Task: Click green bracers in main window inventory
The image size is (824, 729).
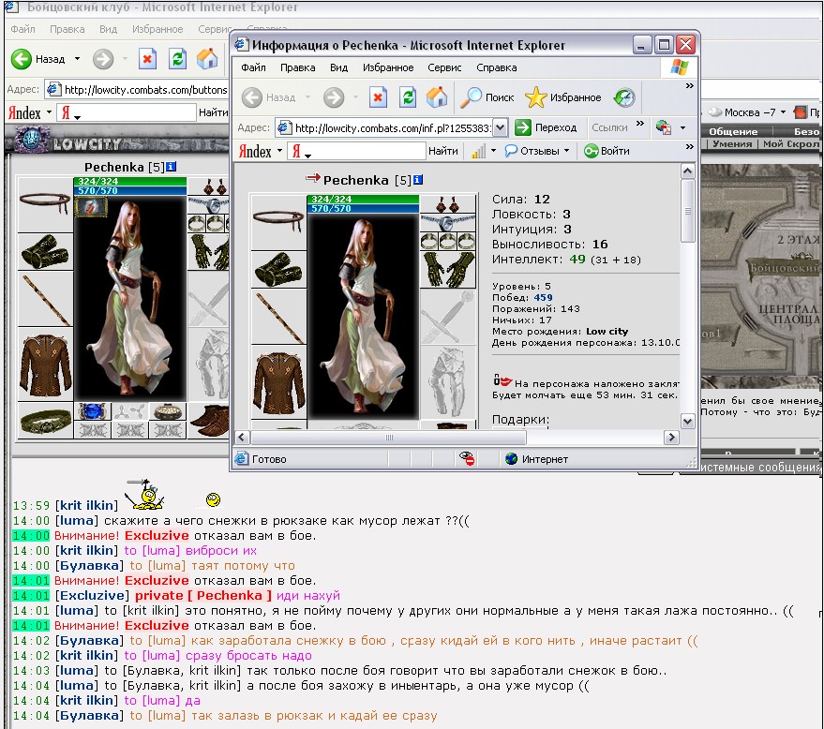Action: [x=45, y=251]
